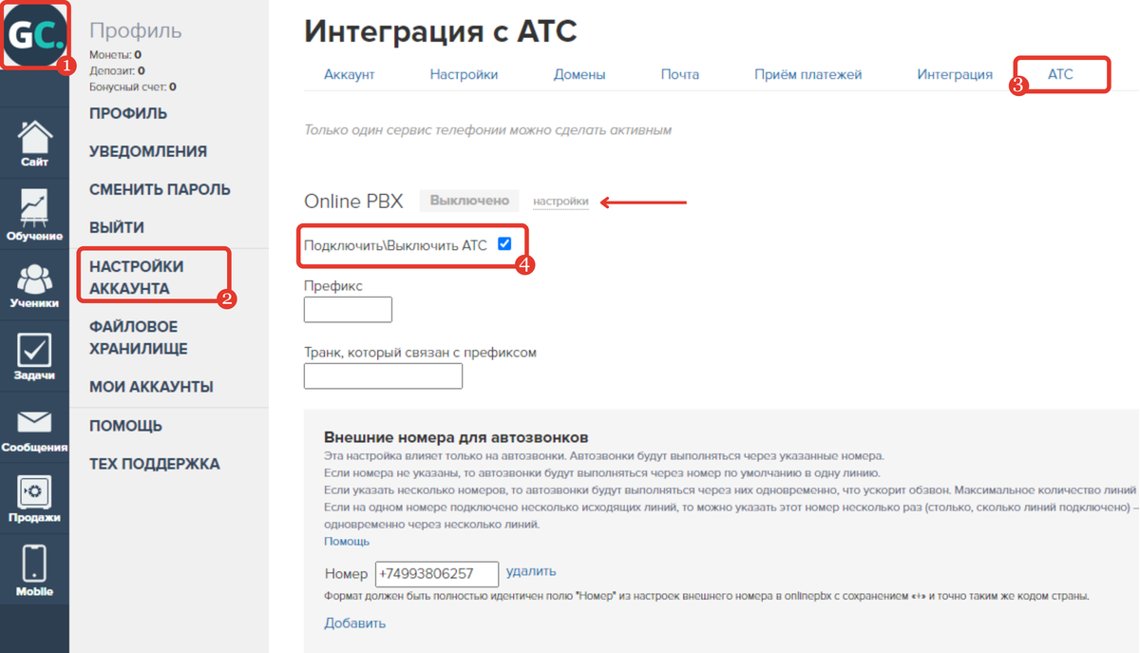The width and height of the screenshot is (1140, 653).
Task: Switch to the Интеграция tab
Action: (x=955, y=74)
